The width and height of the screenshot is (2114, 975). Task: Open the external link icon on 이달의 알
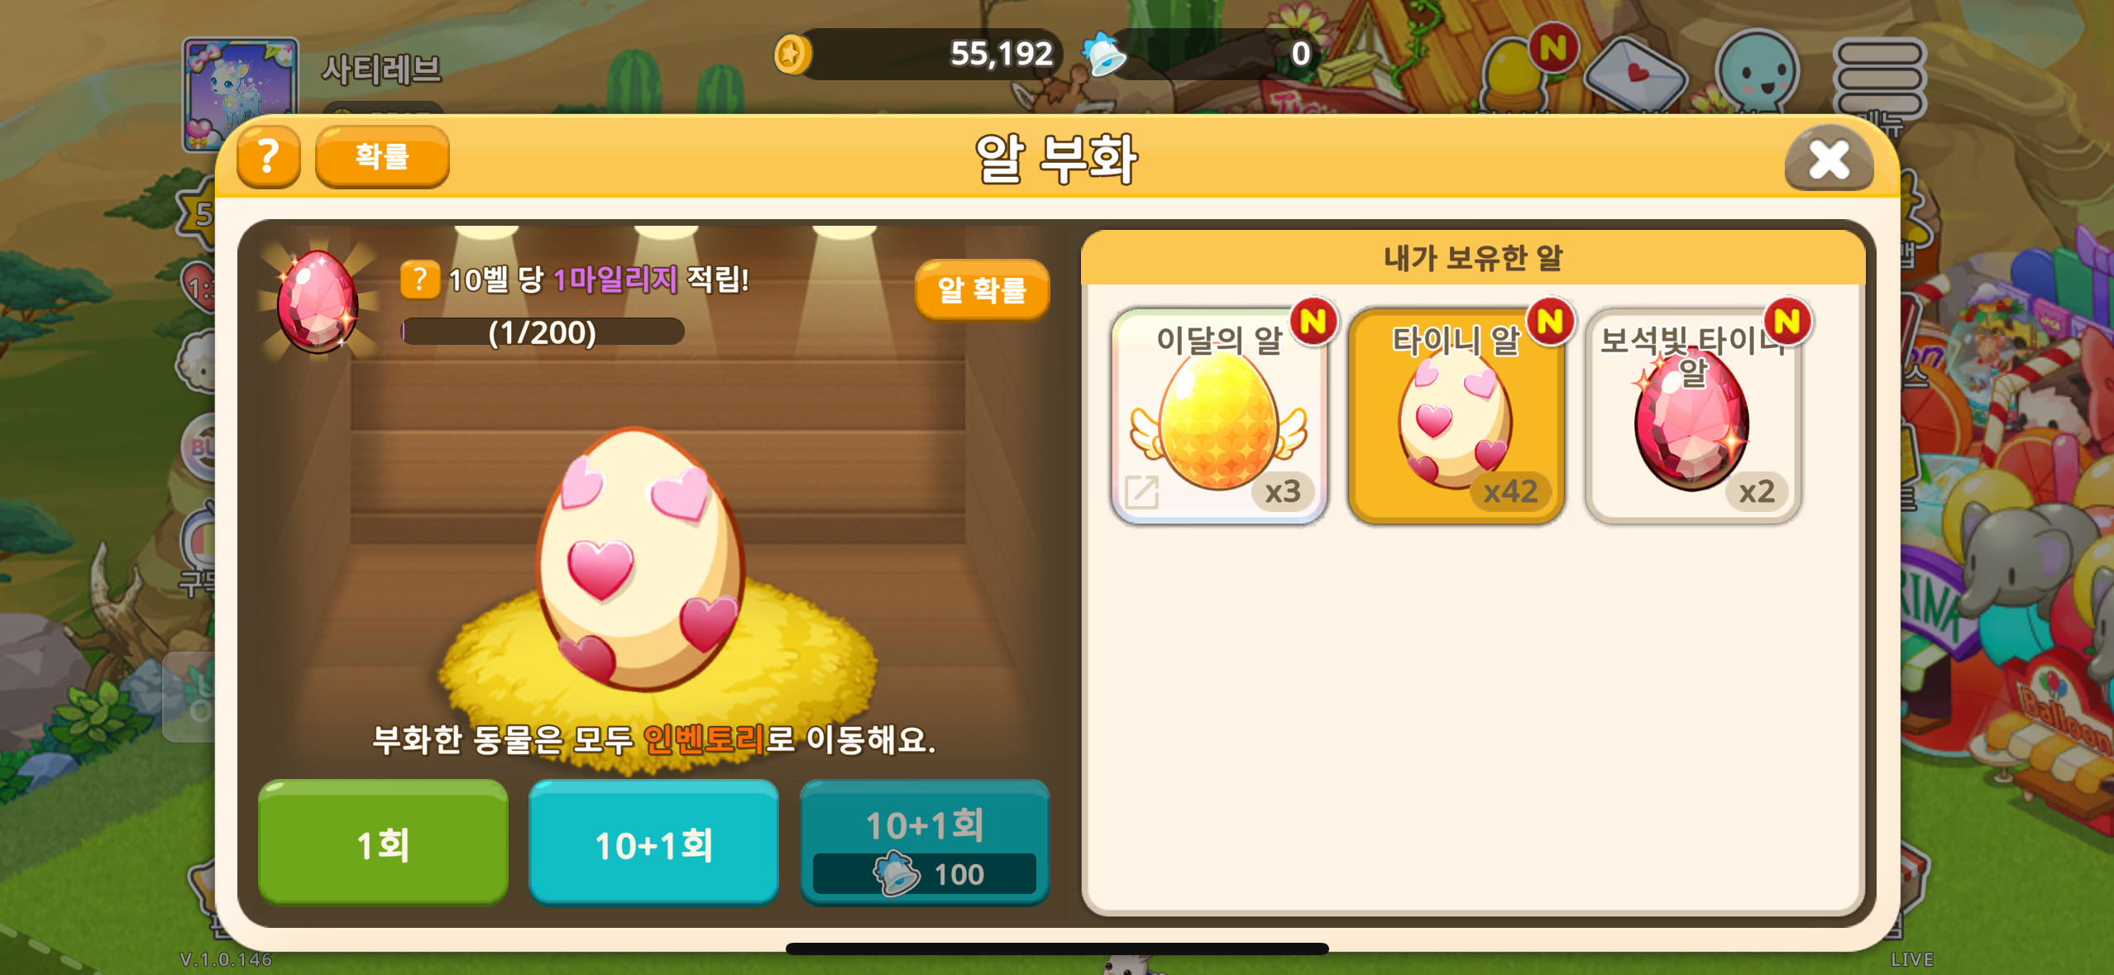coord(1141,492)
